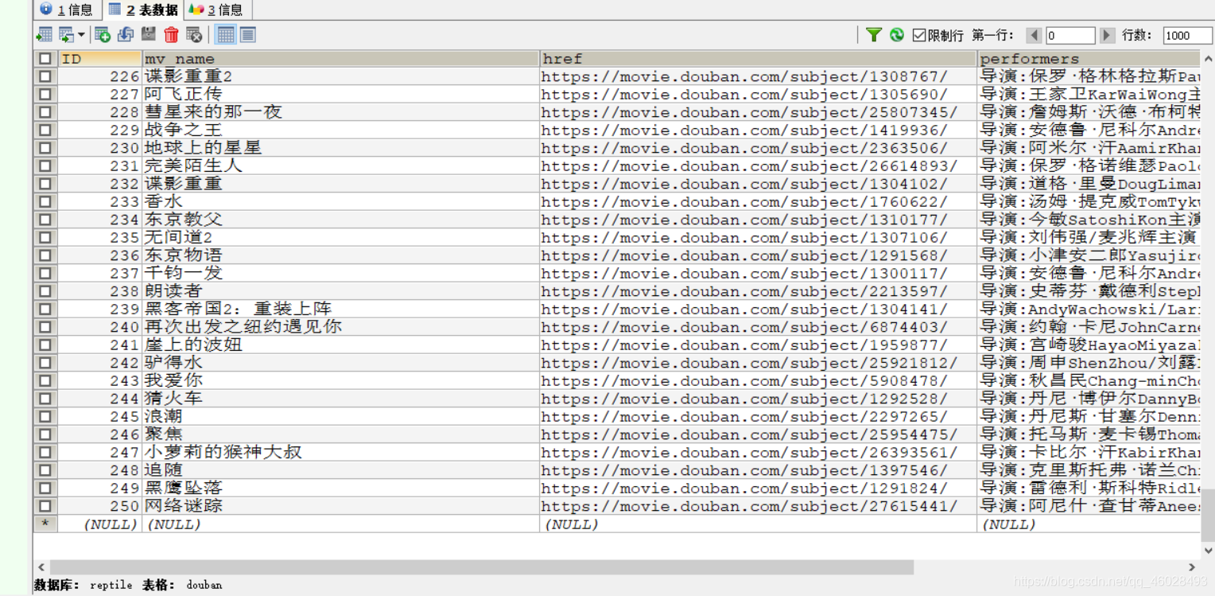Open the 1 信息 tab
This screenshot has width=1215, height=596.
[67, 10]
